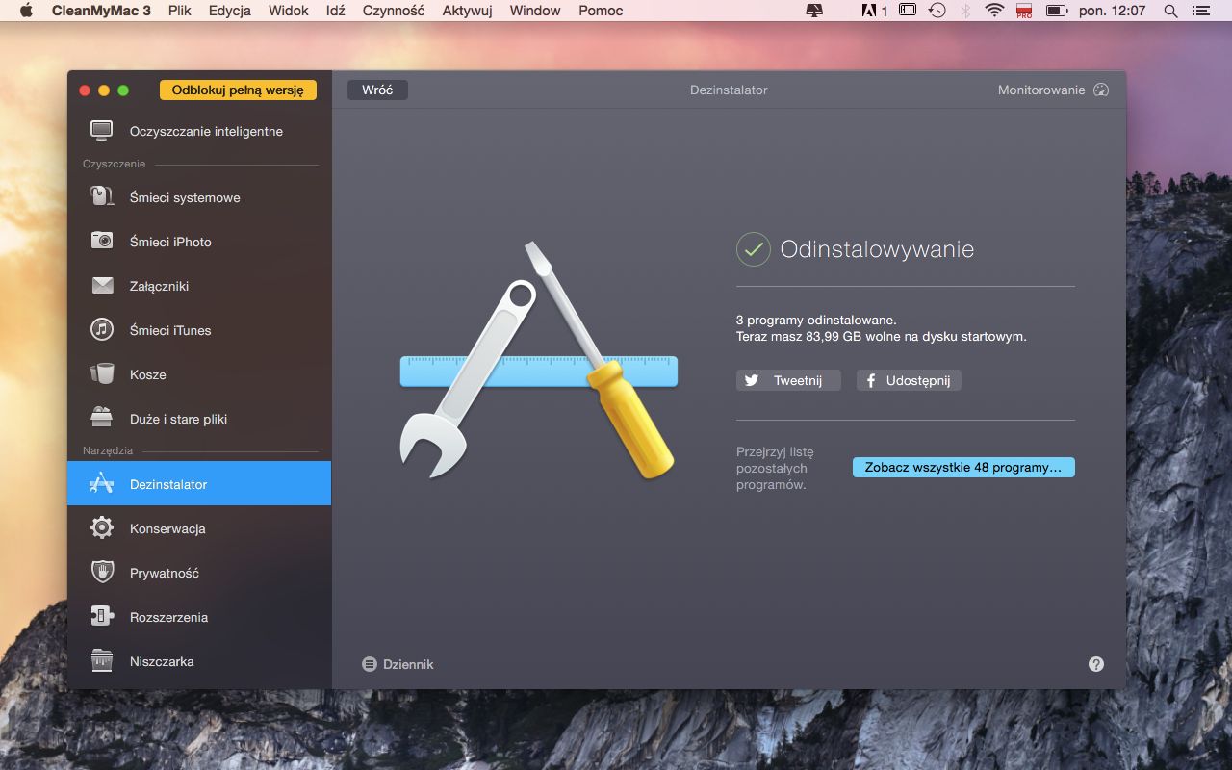Click the menu bar clock pon. 12:07

coord(1113,11)
